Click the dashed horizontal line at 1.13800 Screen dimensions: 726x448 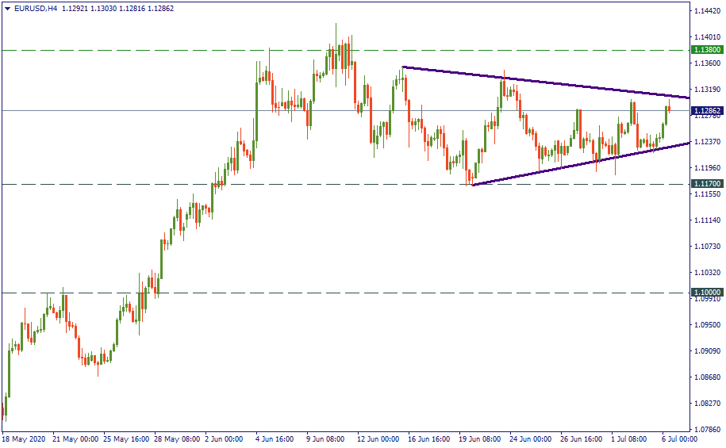[x=159, y=50]
